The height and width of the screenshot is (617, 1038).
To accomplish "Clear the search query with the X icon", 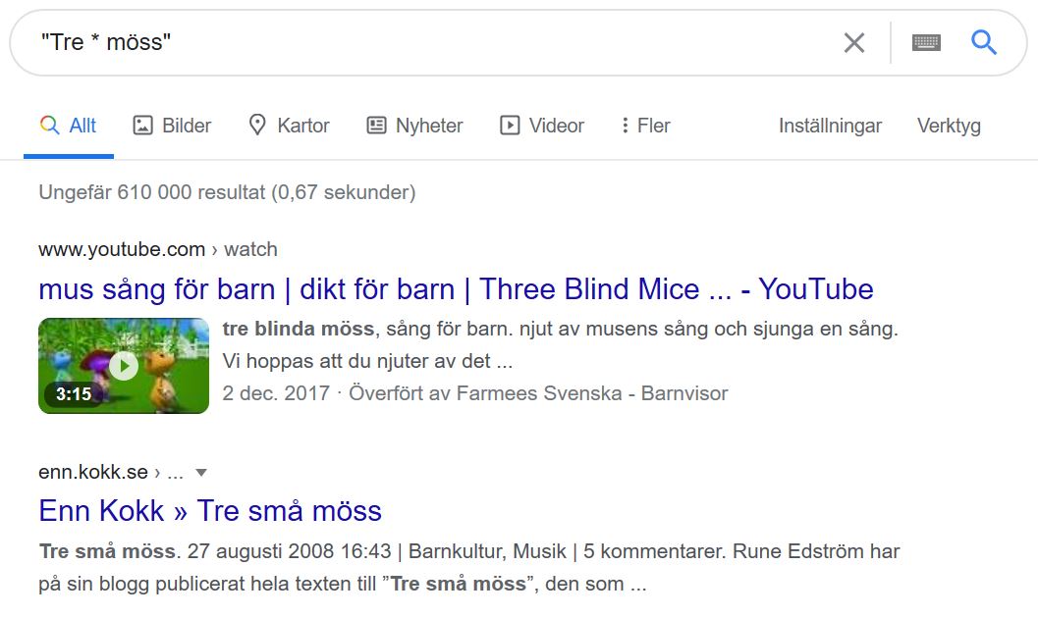I will pos(854,43).
